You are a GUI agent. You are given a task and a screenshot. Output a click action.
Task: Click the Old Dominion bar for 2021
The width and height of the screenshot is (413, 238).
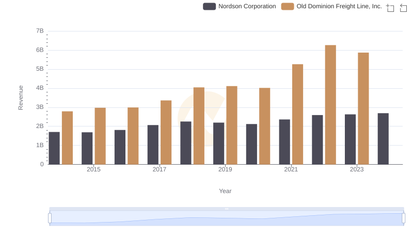click(298, 114)
